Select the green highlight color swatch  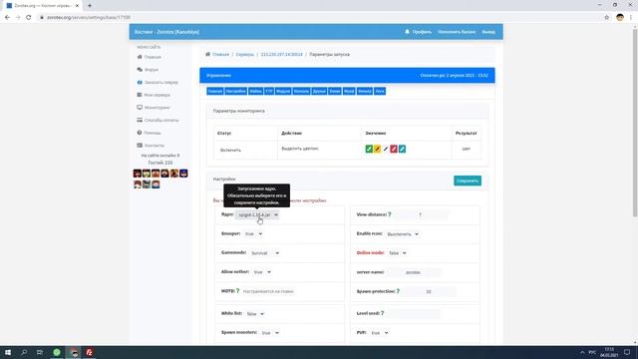pos(369,149)
